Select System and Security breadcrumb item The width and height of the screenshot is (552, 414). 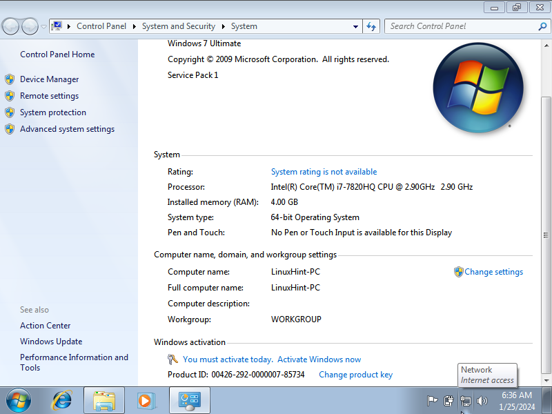coord(179,26)
